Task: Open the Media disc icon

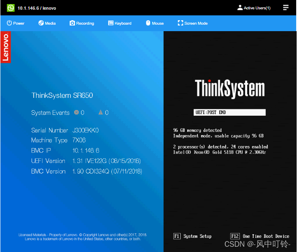Action: (x=41, y=23)
